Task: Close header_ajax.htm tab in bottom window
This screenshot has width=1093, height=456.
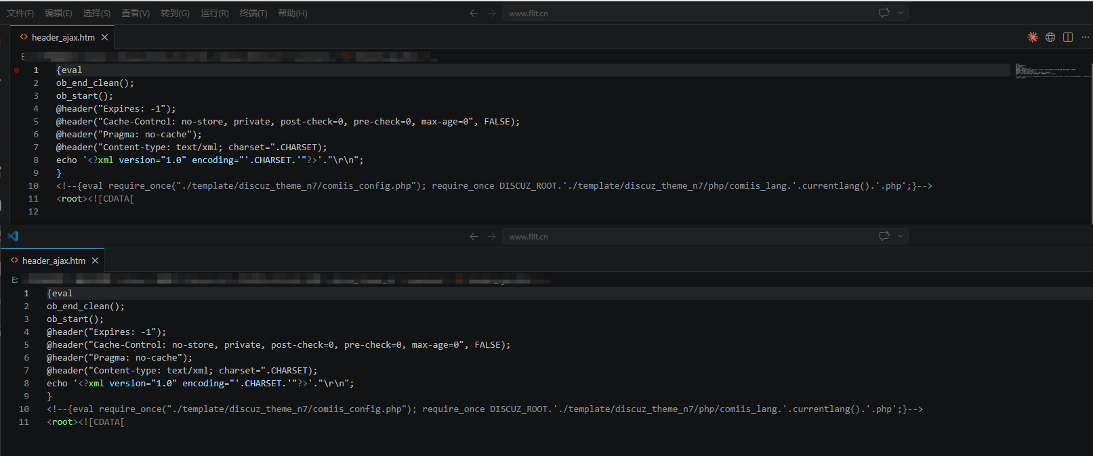Action: pyautogui.click(x=95, y=260)
